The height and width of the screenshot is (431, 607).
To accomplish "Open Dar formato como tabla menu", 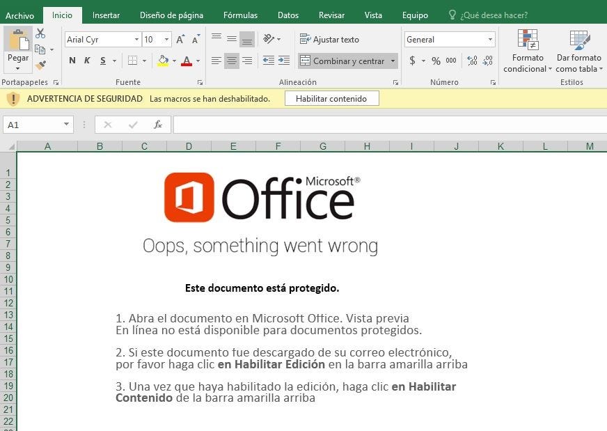I will point(579,51).
